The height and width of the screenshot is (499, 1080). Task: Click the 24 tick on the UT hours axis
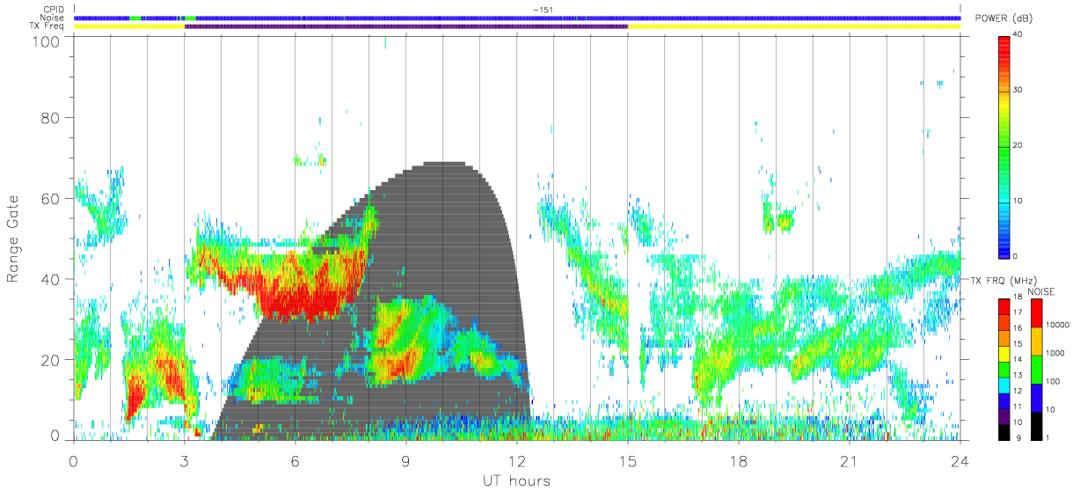pos(960,460)
